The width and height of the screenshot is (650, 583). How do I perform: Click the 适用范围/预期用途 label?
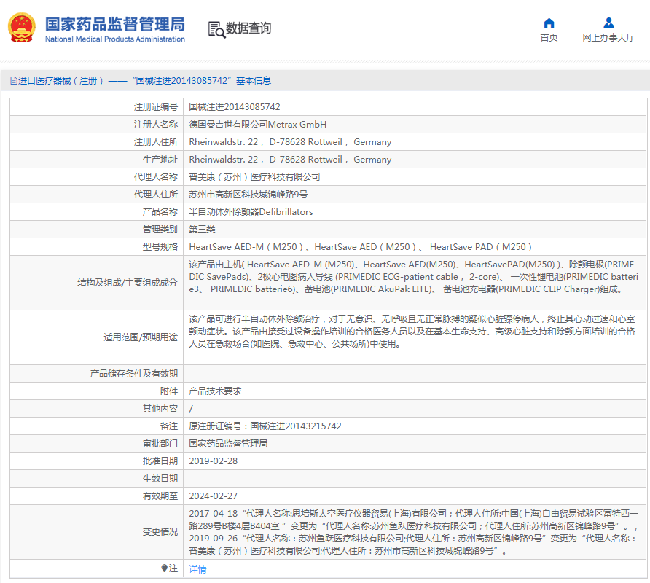pos(141,337)
